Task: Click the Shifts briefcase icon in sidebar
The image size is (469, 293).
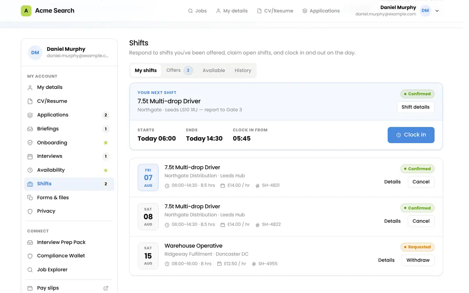Action: pos(30,184)
